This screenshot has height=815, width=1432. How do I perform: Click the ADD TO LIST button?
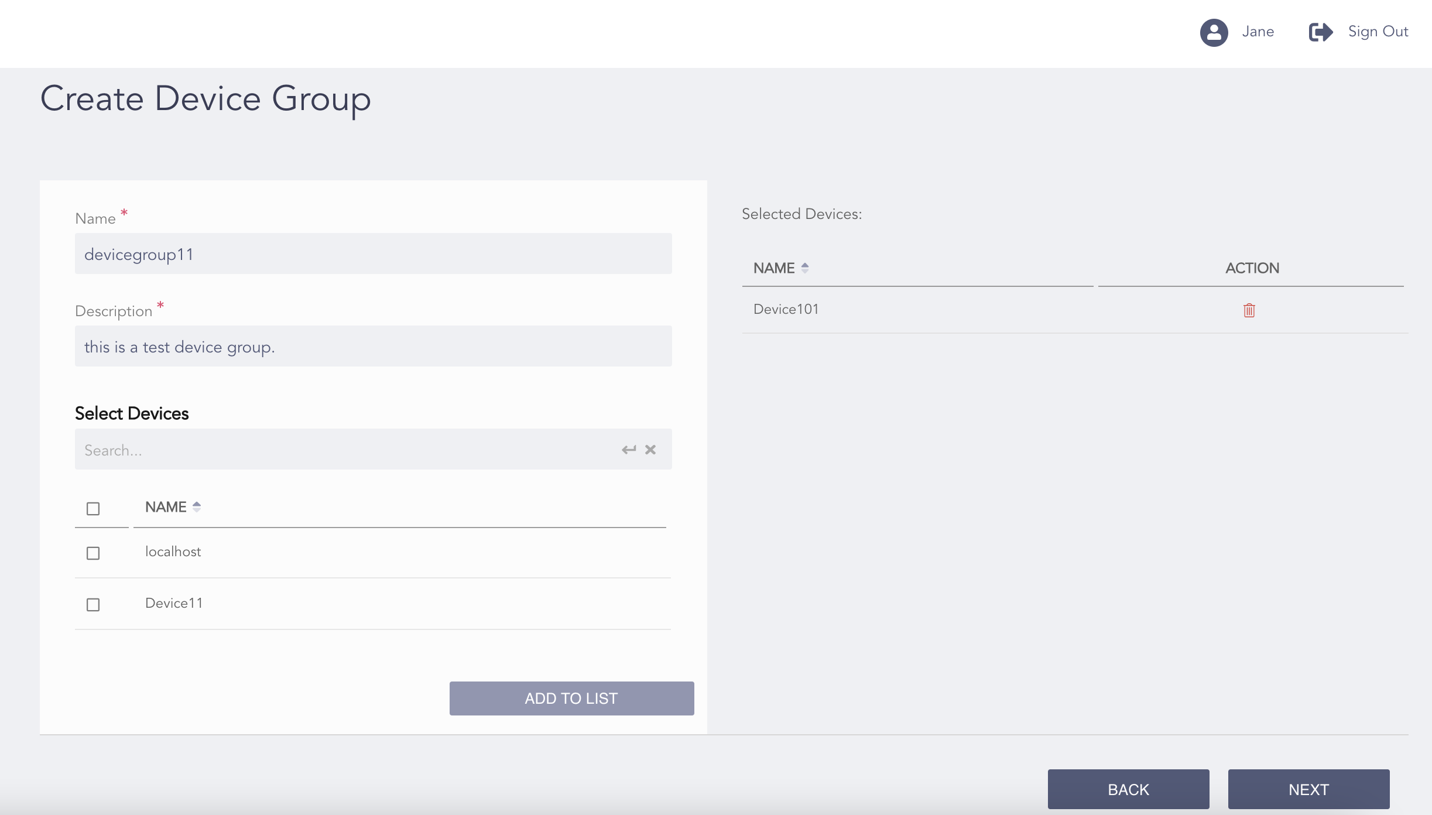[x=571, y=698]
